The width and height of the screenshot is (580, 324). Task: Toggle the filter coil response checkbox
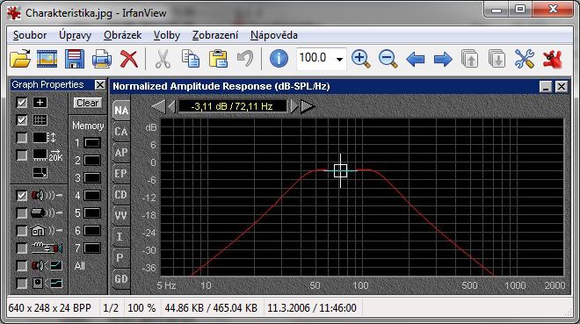22,248
